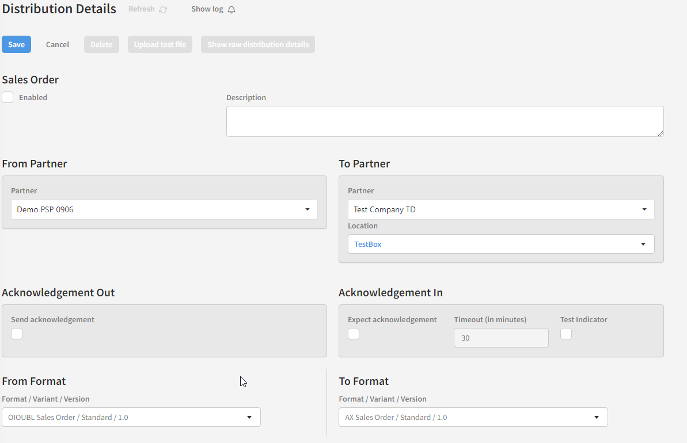Open the From Partner dropdown
The width and height of the screenshot is (687, 443).
[x=164, y=209]
